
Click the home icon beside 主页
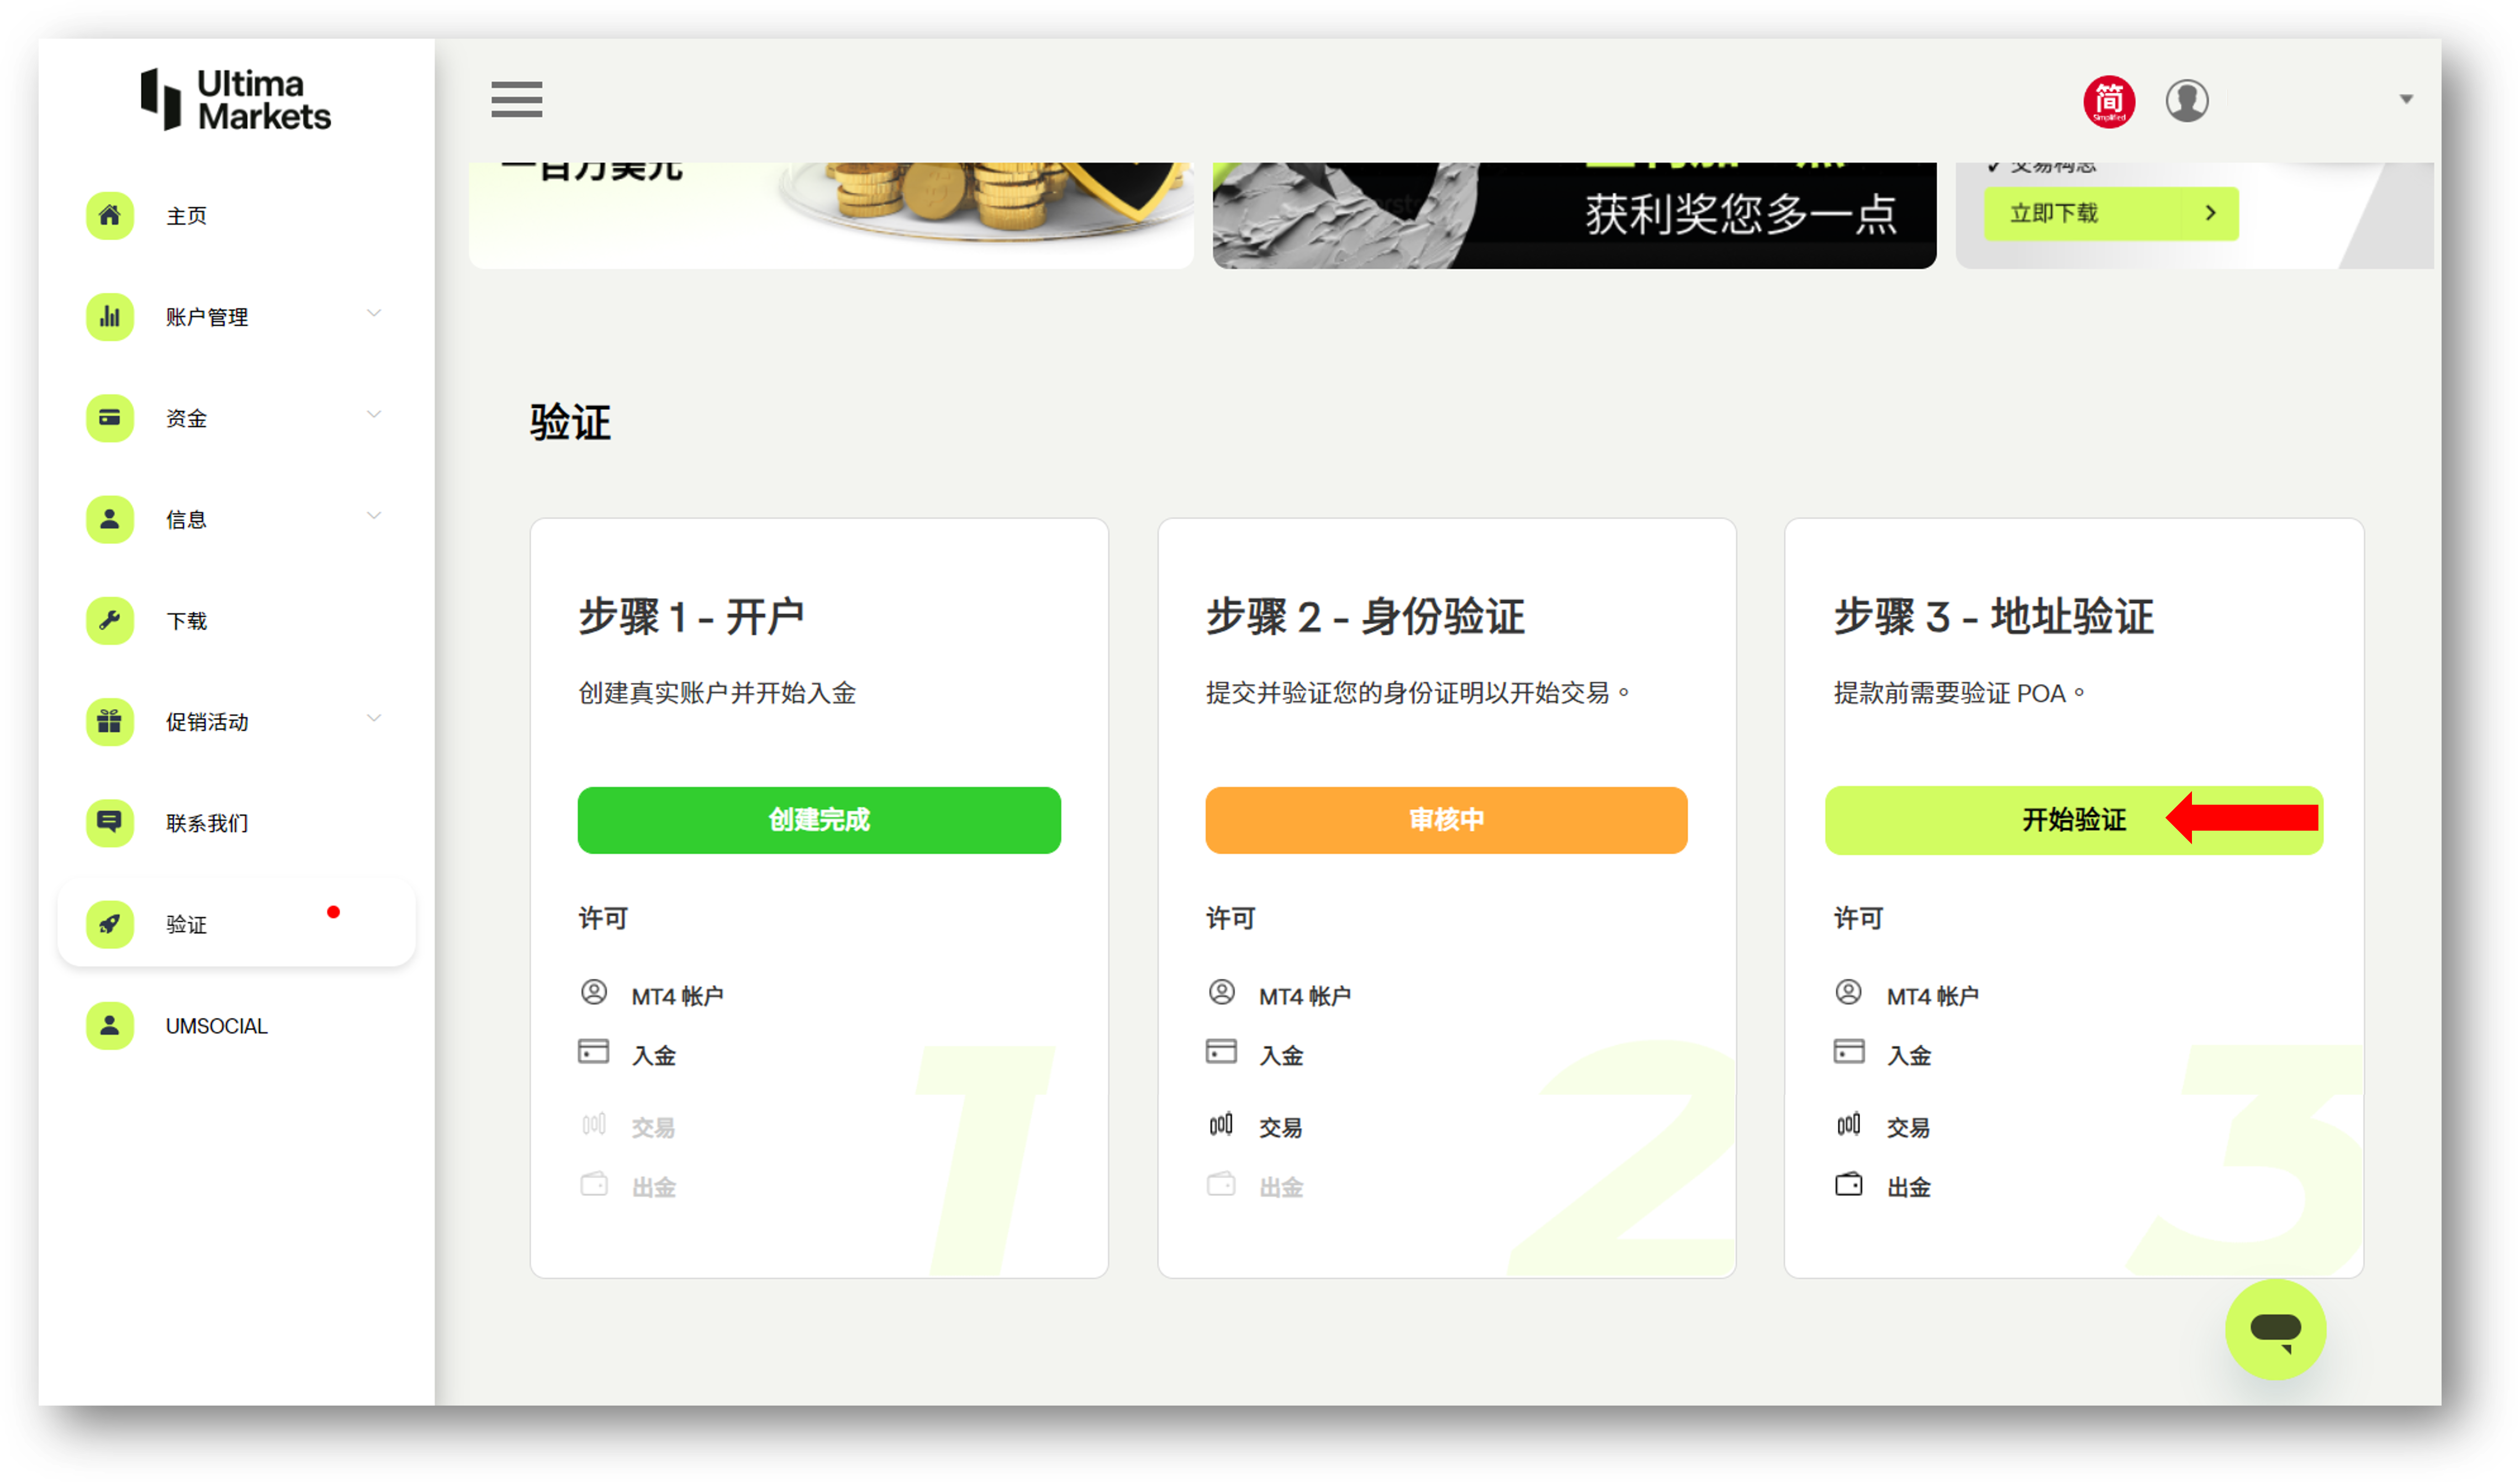point(110,216)
